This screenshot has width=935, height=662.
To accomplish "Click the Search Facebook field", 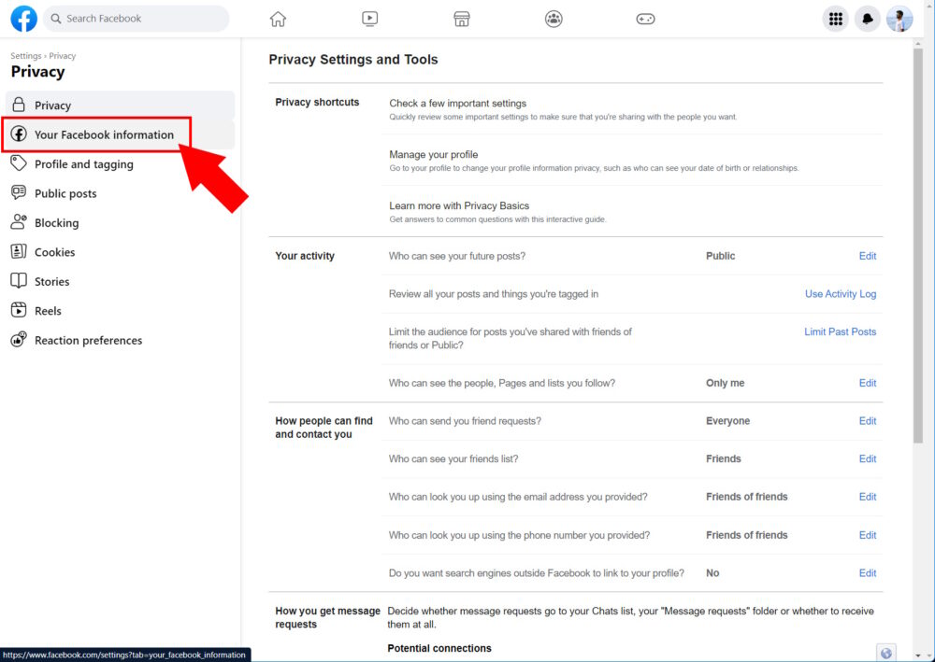I will (x=136, y=18).
